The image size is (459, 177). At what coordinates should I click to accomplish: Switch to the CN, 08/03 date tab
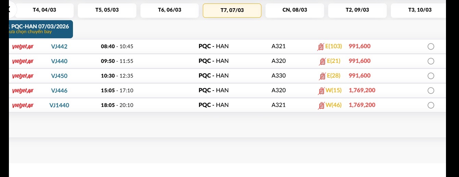click(x=295, y=10)
